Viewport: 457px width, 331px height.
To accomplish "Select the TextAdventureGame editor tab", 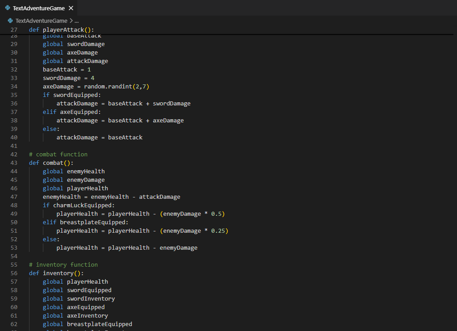I will click(39, 8).
